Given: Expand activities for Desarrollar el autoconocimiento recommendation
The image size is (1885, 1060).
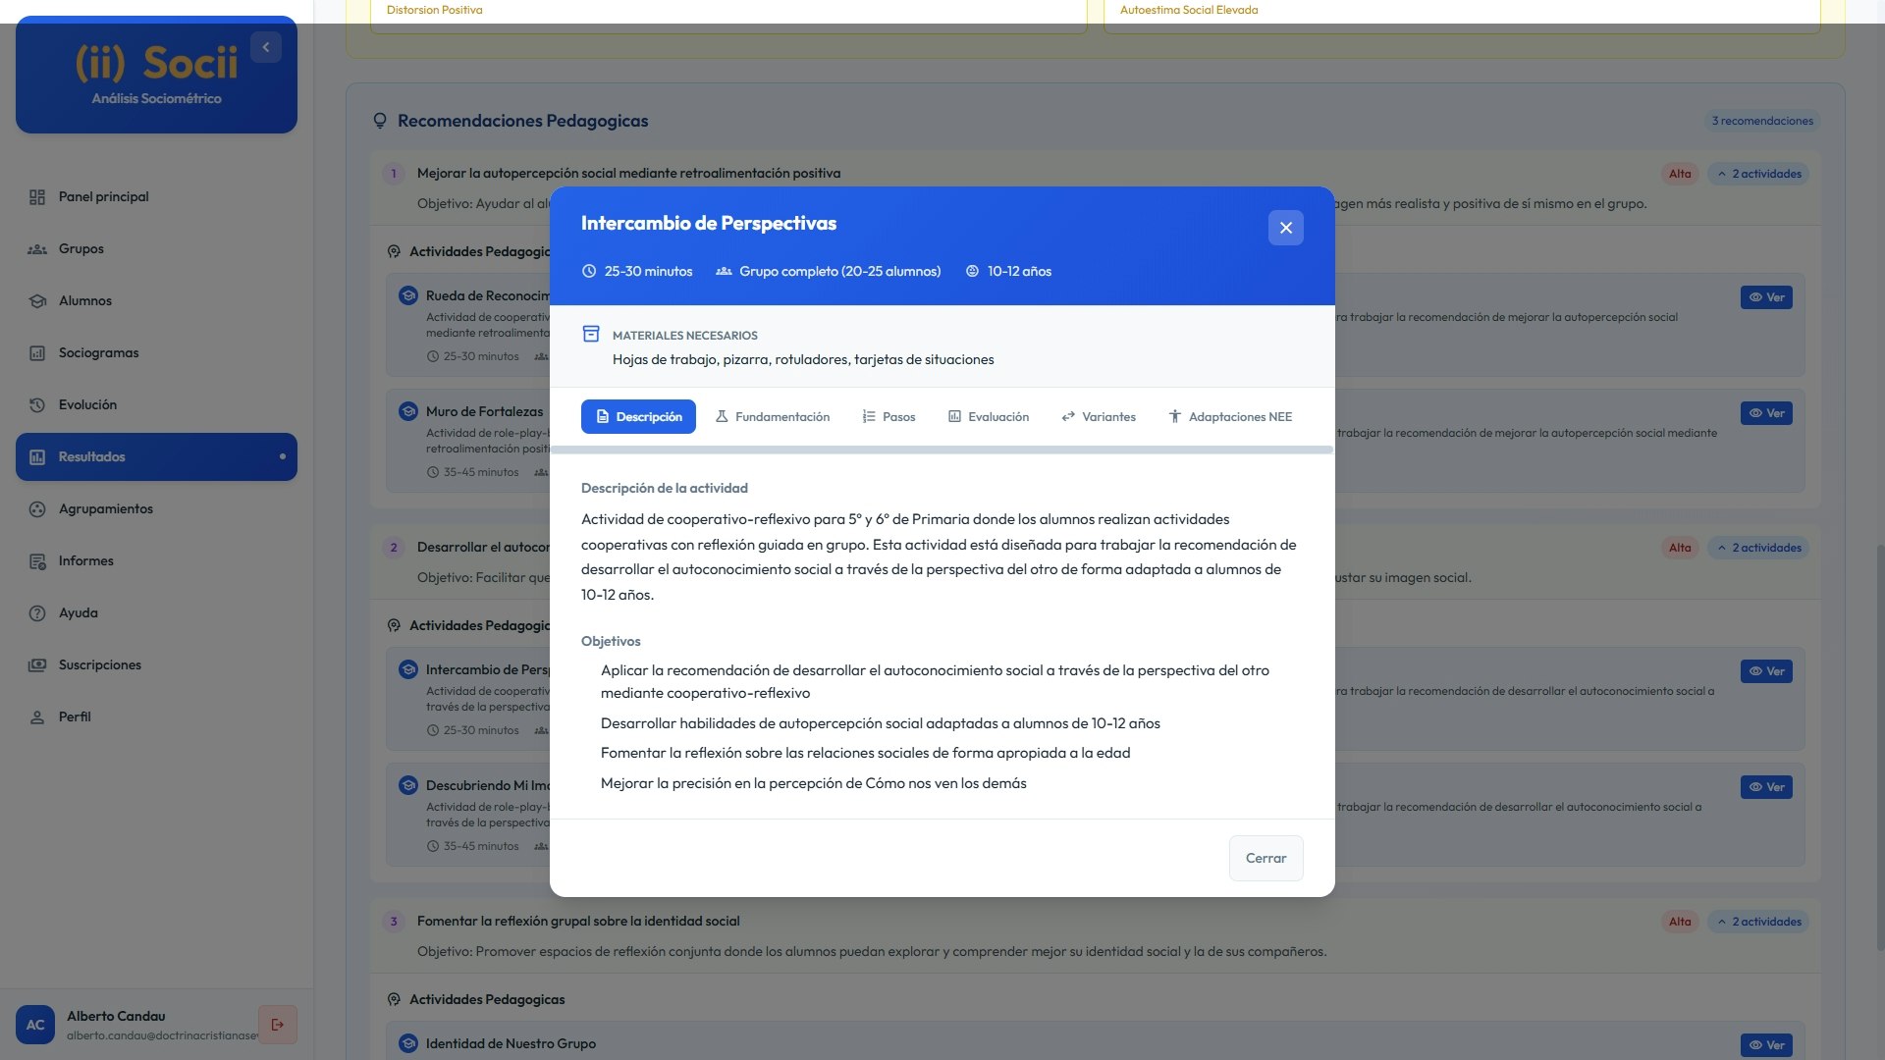Looking at the screenshot, I should click(1759, 547).
